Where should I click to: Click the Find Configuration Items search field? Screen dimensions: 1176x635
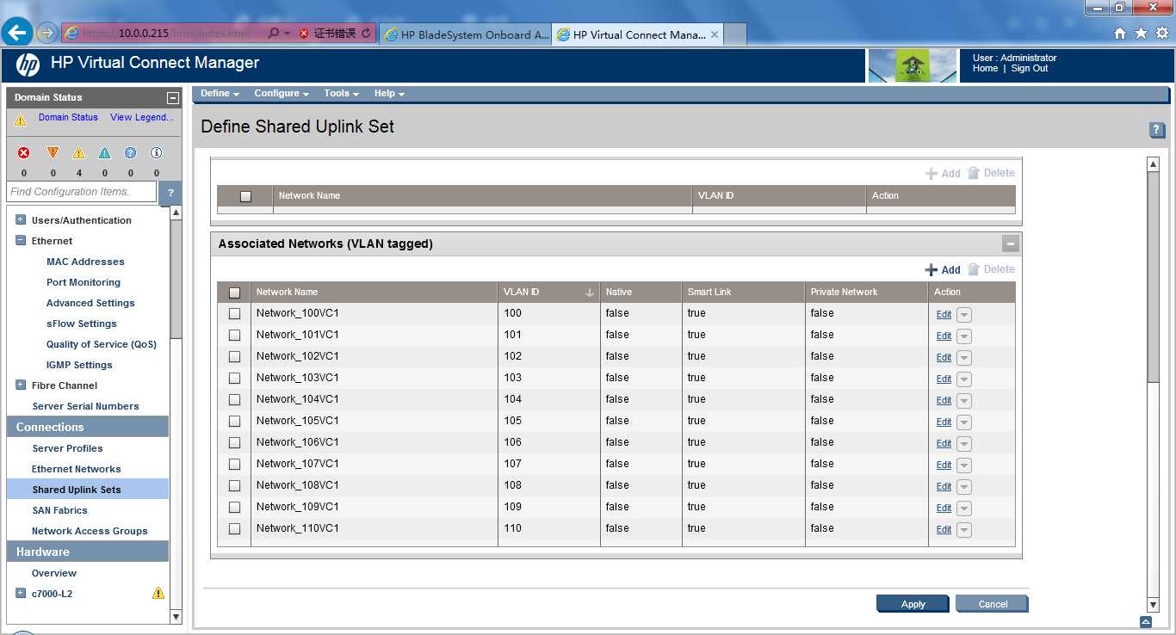coord(81,192)
